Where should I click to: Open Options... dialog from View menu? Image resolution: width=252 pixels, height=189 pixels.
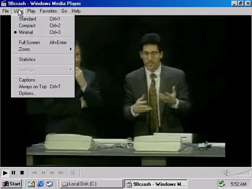pos(43,93)
